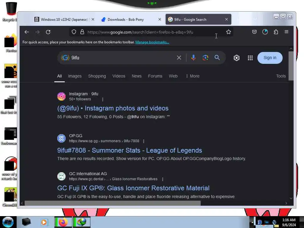Viewport: 304px width, 228px height.
Task: Open the Windows Start orb
Action: (x=8, y=222)
